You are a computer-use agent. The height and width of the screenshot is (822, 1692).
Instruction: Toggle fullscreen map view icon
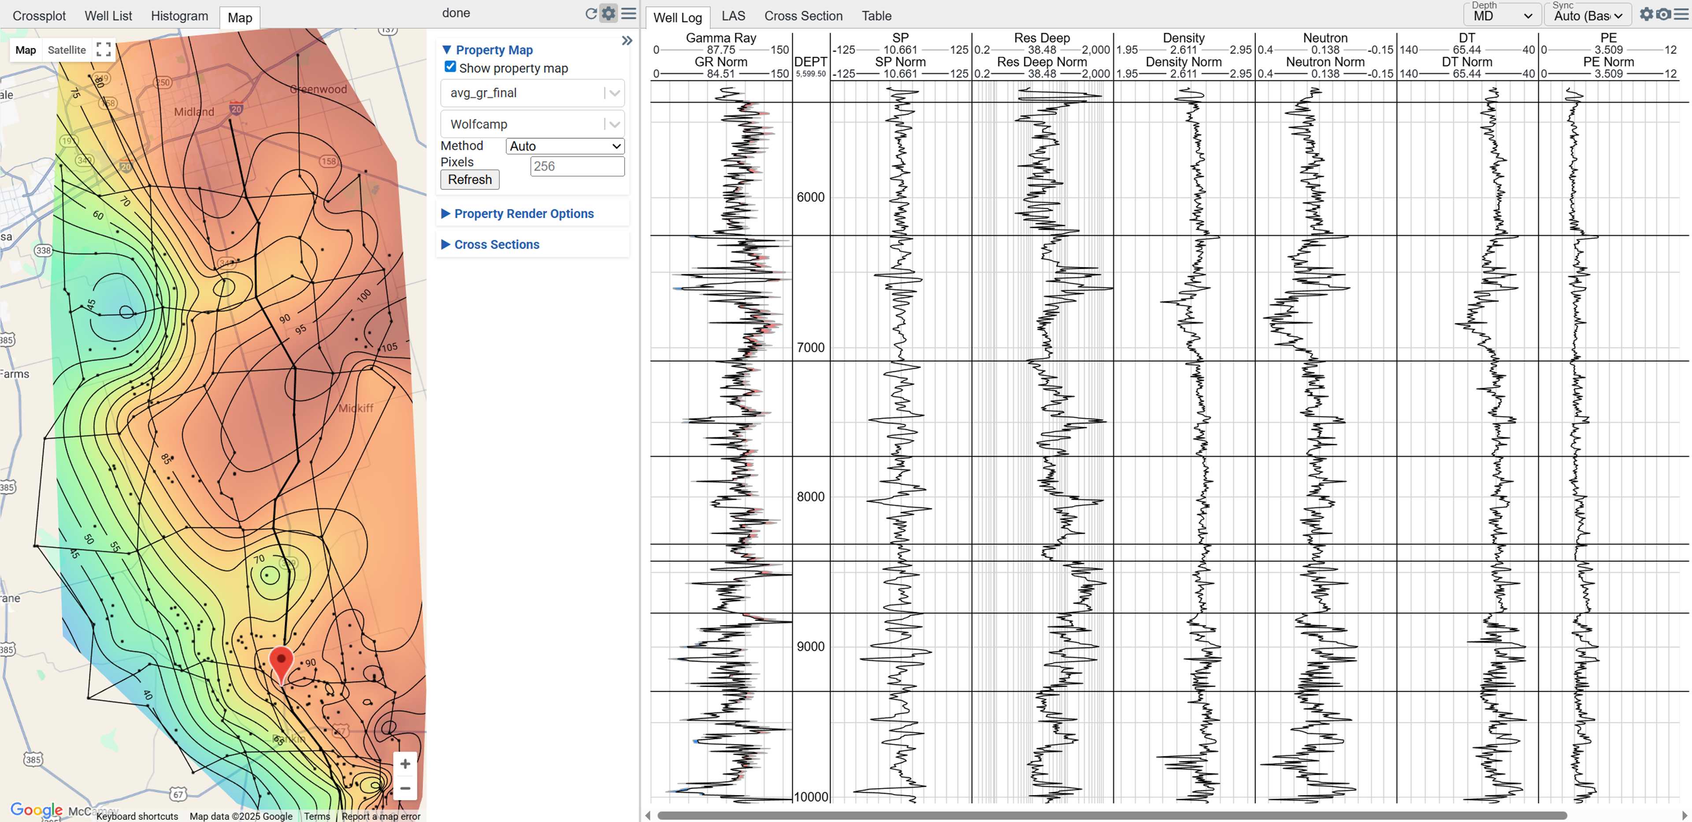103,50
